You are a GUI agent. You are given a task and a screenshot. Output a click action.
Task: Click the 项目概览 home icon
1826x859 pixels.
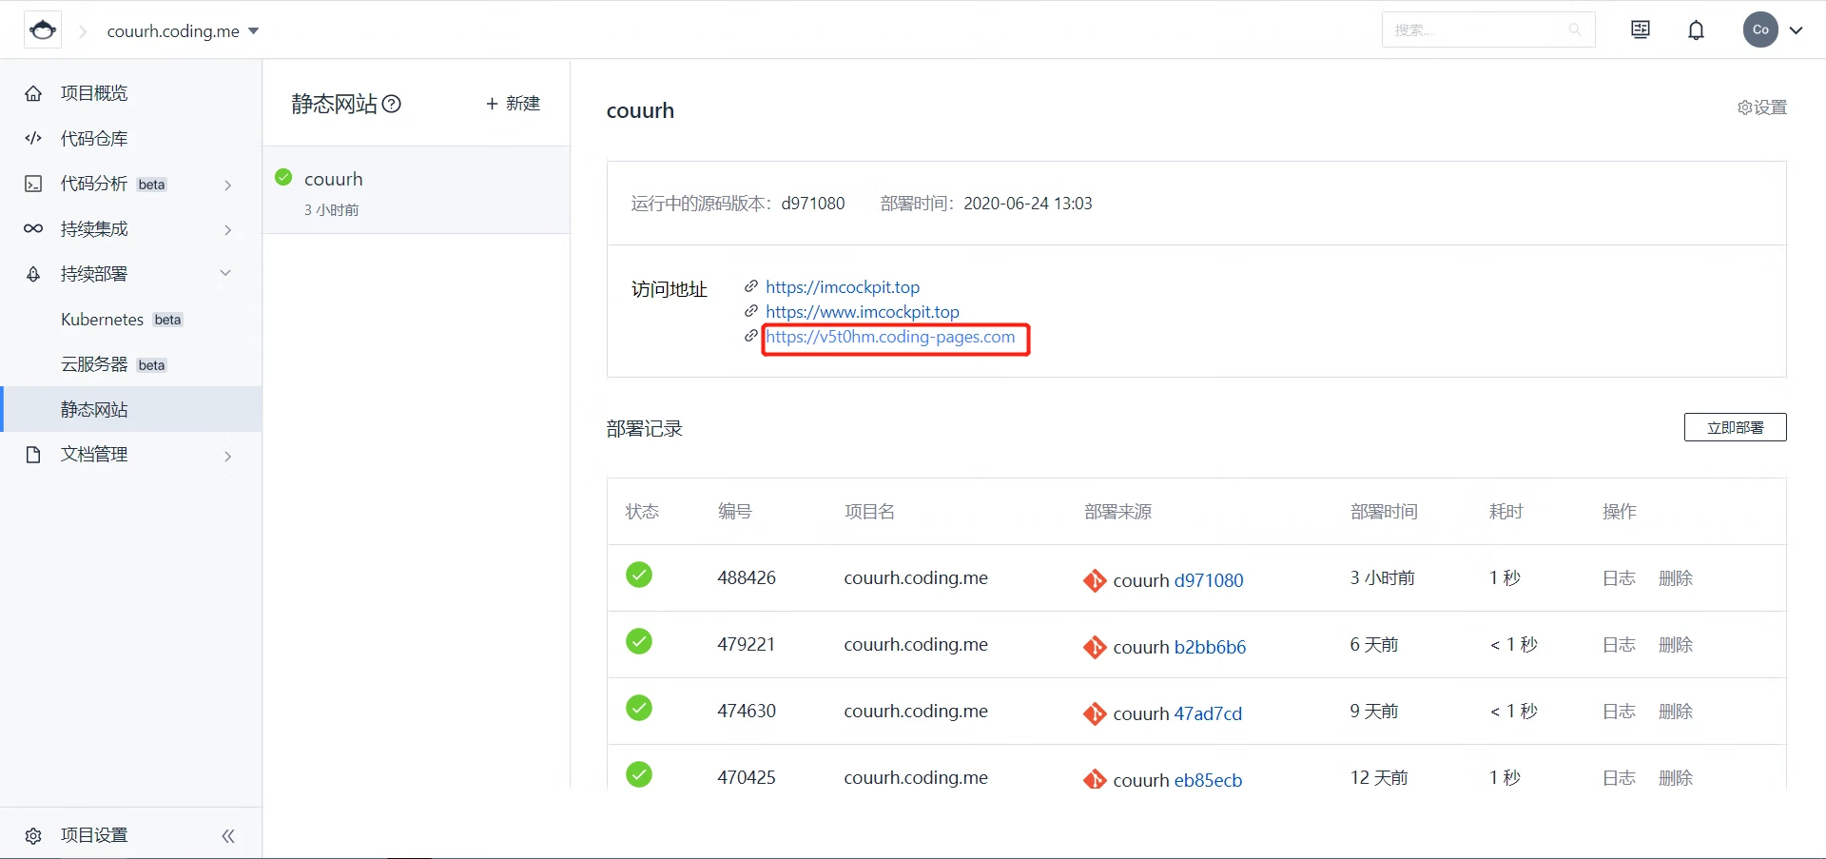pyautogui.click(x=33, y=93)
